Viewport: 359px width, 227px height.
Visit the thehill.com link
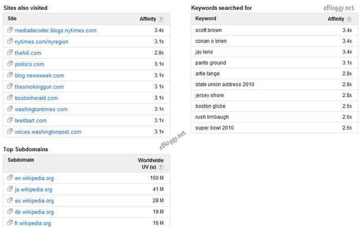28,53
